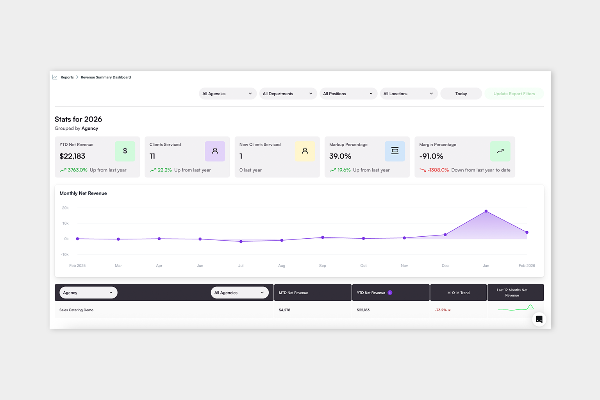Viewport: 600px width, 400px height.
Task: Open the All Agencies dropdown in table header
Action: click(x=240, y=293)
